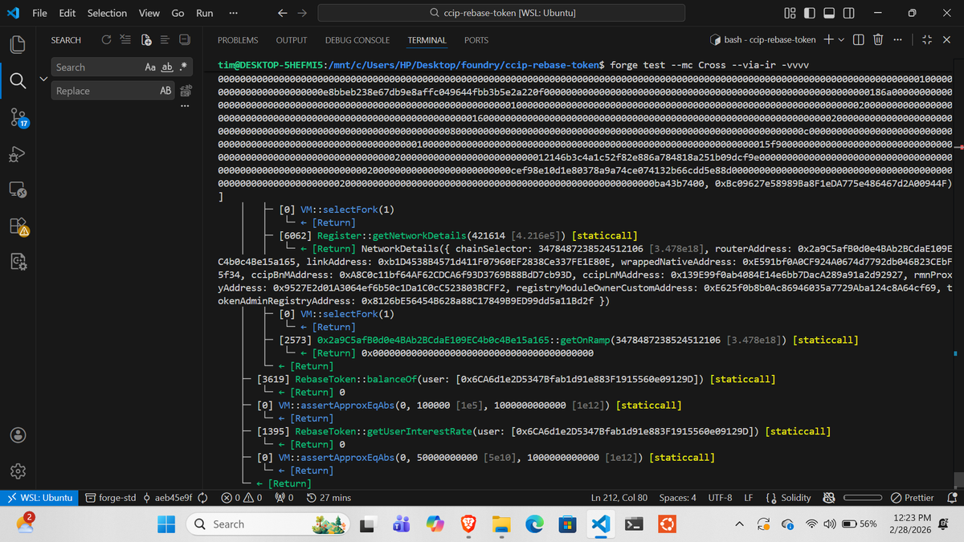This screenshot has height=542, width=964.
Task: Toggle Preserve Case for replace
Action: point(166,91)
